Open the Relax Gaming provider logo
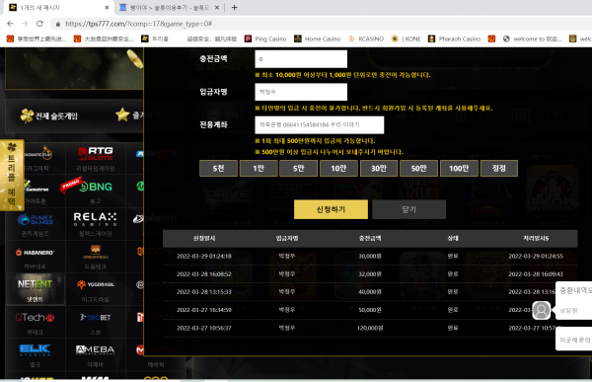Screen dimensions: 592x382 95,219
